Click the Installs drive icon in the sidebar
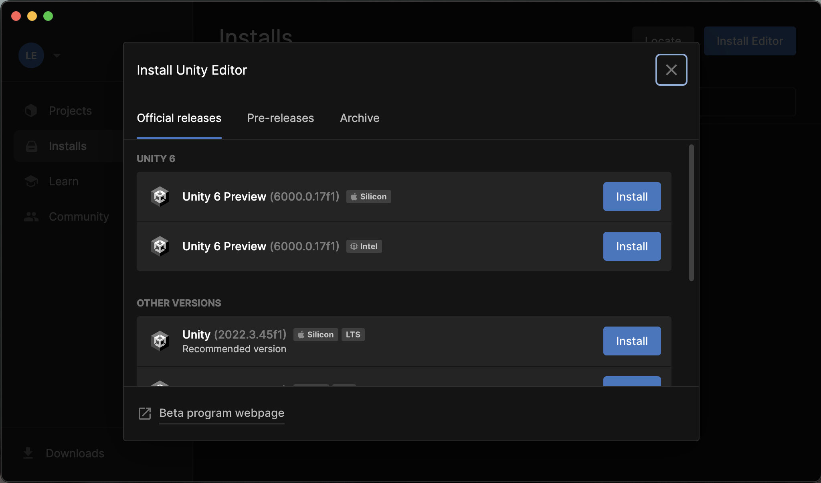 pyautogui.click(x=32, y=146)
